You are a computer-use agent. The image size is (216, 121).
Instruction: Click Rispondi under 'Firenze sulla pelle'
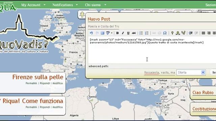45,83
